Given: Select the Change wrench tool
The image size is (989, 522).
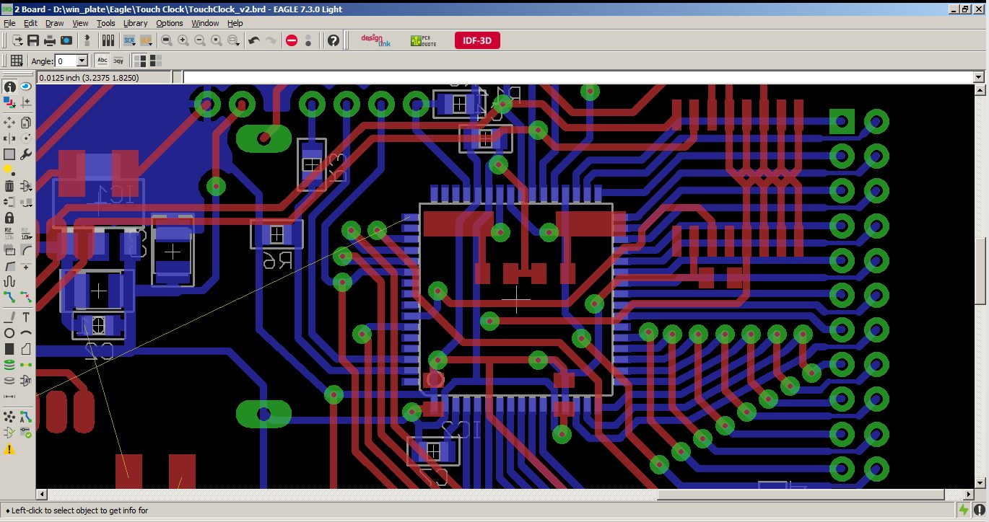Looking at the screenshot, I should 26,154.
